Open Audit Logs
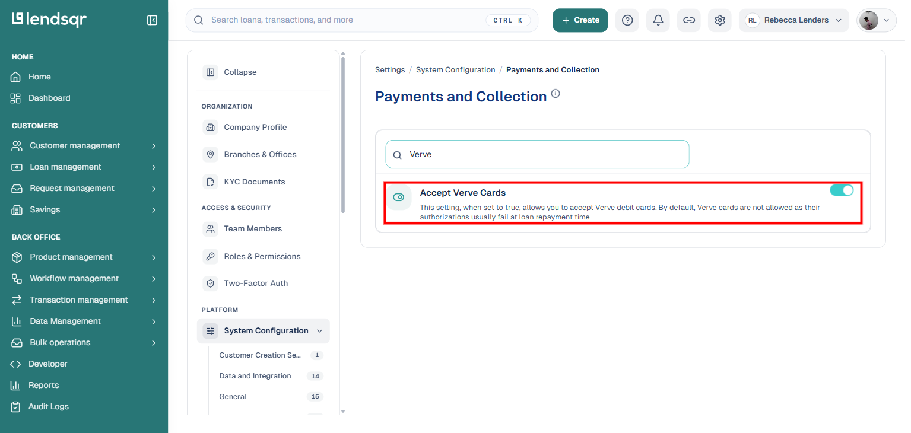The image size is (911, 433). (40, 406)
